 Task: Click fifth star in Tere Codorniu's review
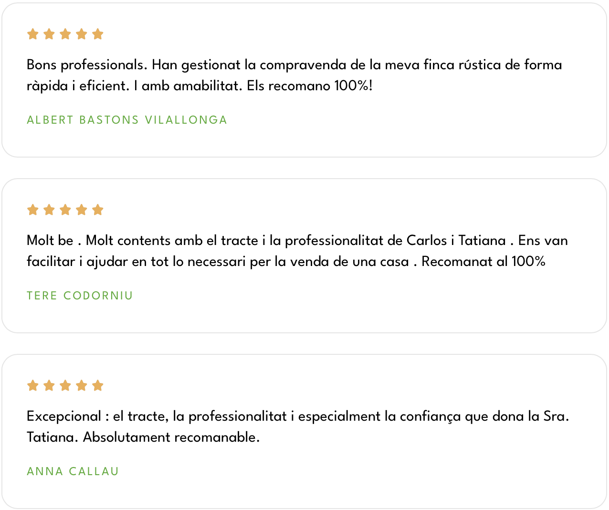(x=98, y=210)
